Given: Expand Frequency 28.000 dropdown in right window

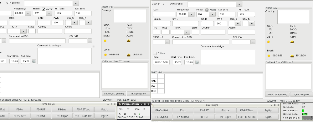Looking at the screenshot, I should coord(192,14).
